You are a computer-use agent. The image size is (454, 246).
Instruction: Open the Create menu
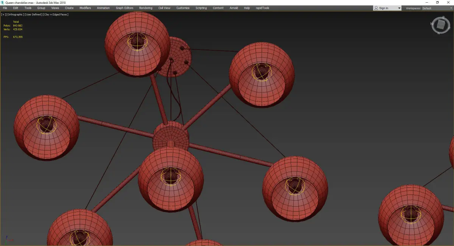click(x=69, y=8)
